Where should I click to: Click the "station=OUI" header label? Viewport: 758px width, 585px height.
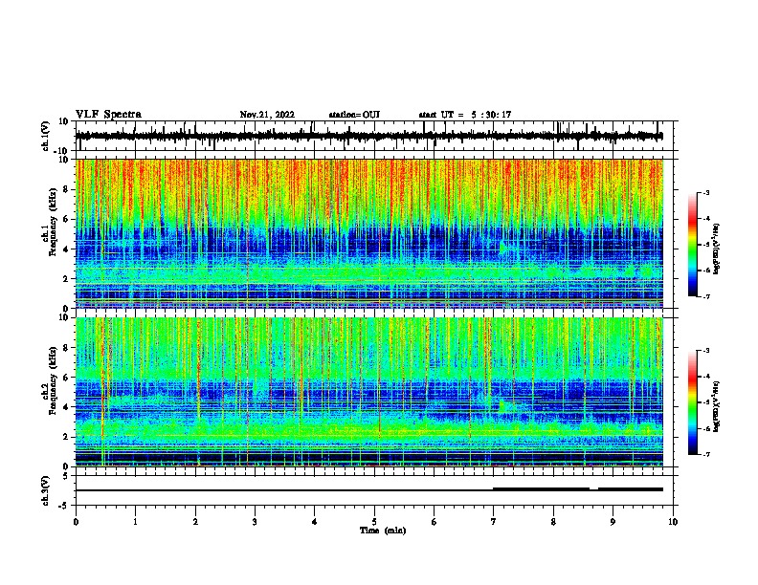point(354,115)
